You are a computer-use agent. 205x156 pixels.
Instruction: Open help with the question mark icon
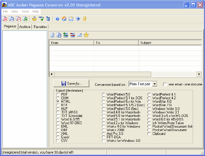coord(57,19)
